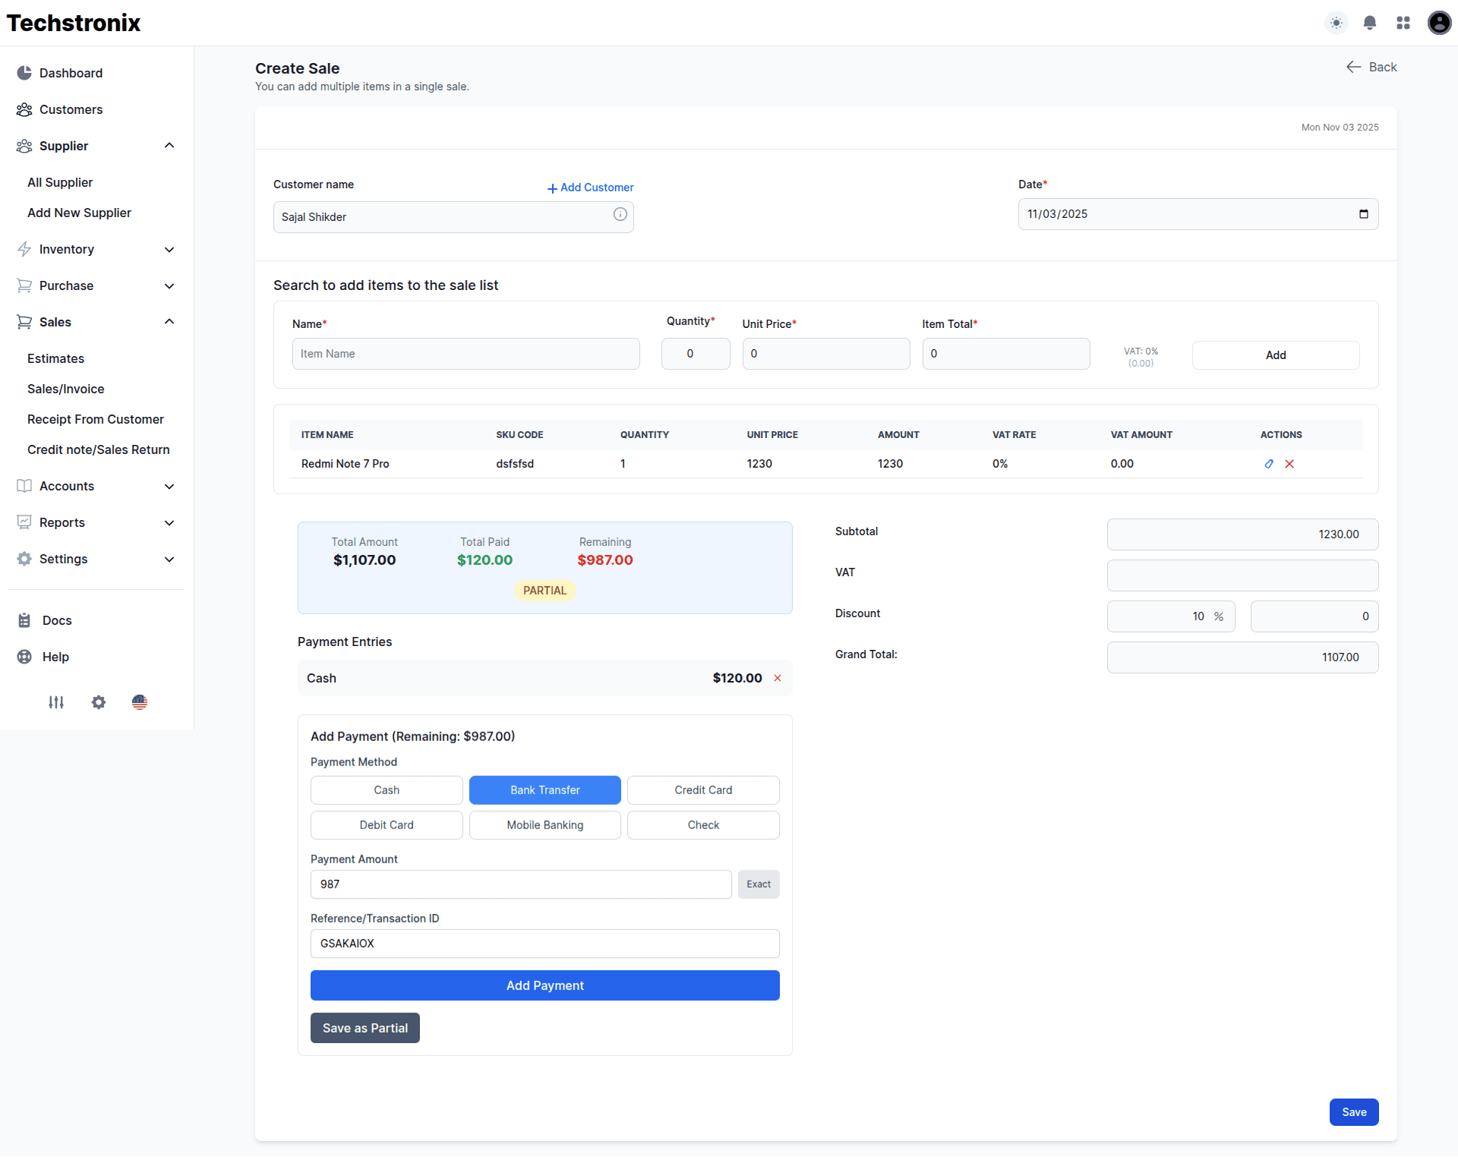Remove Redmi Note 7 Pro with the red X
Screen dimensions: 1458x1157
coord(1289,463)
